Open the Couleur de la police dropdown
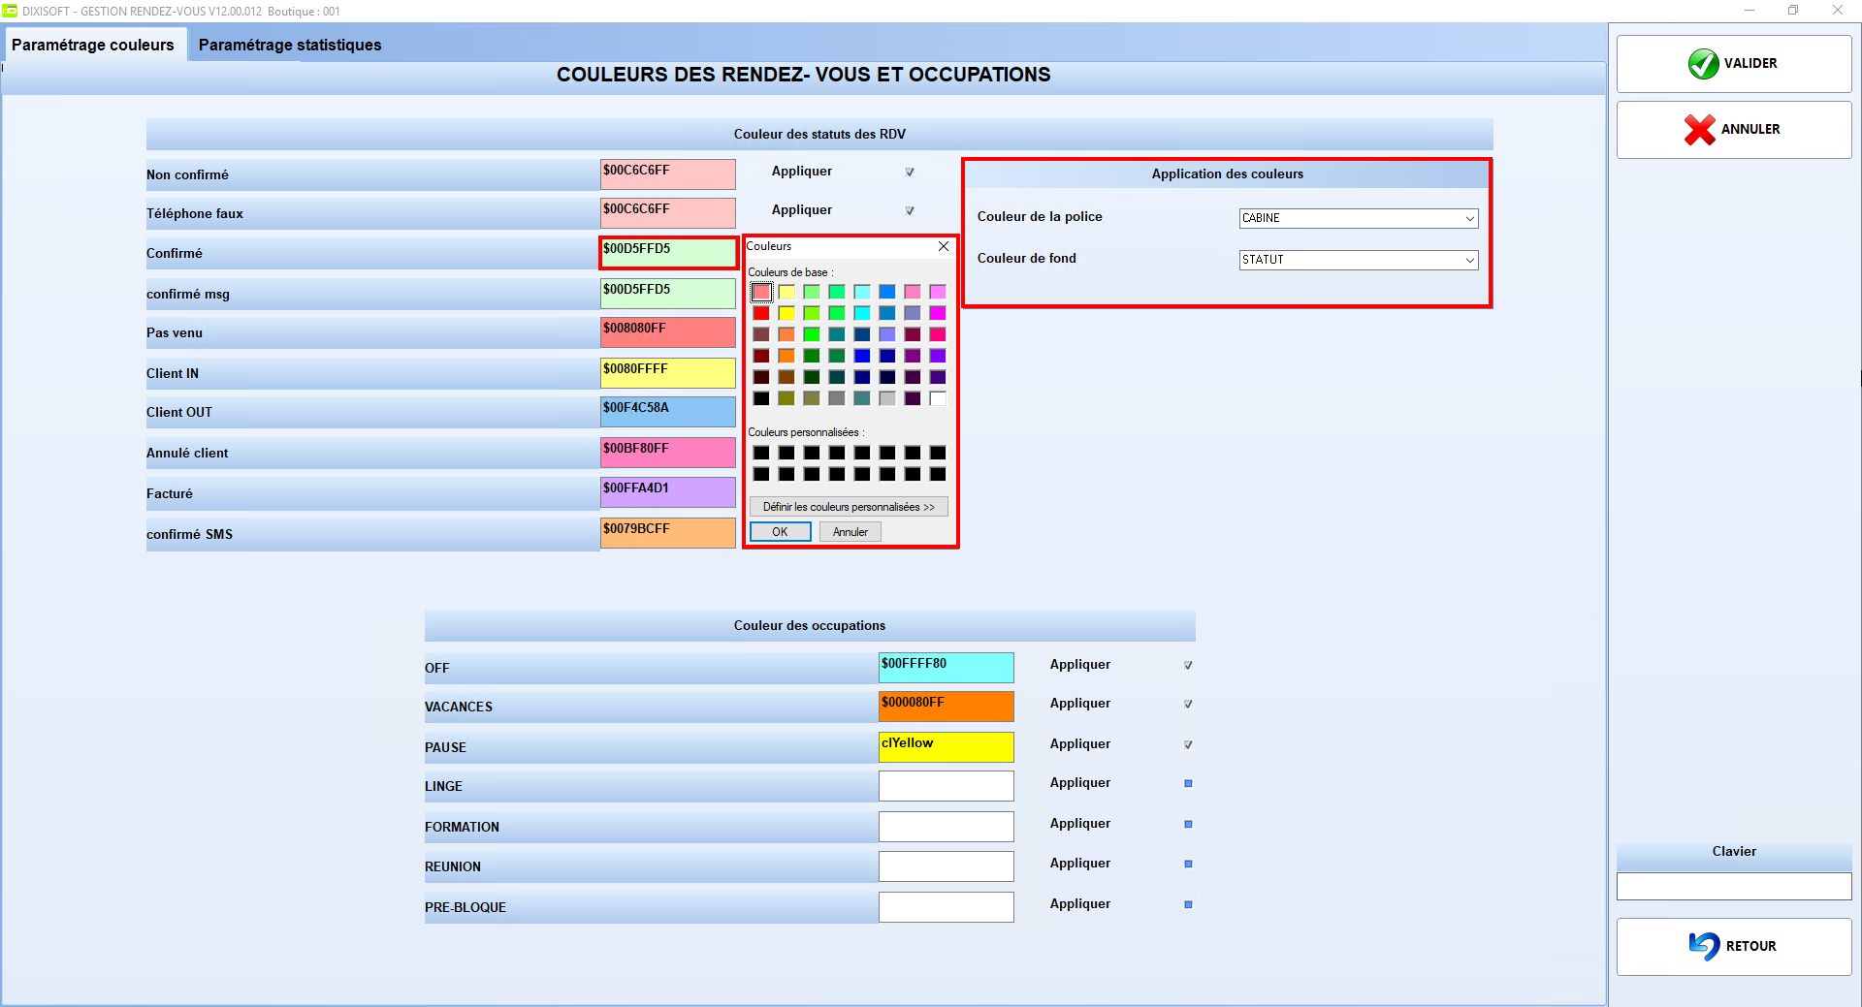1862x1007 pixels. [1359, 218]
